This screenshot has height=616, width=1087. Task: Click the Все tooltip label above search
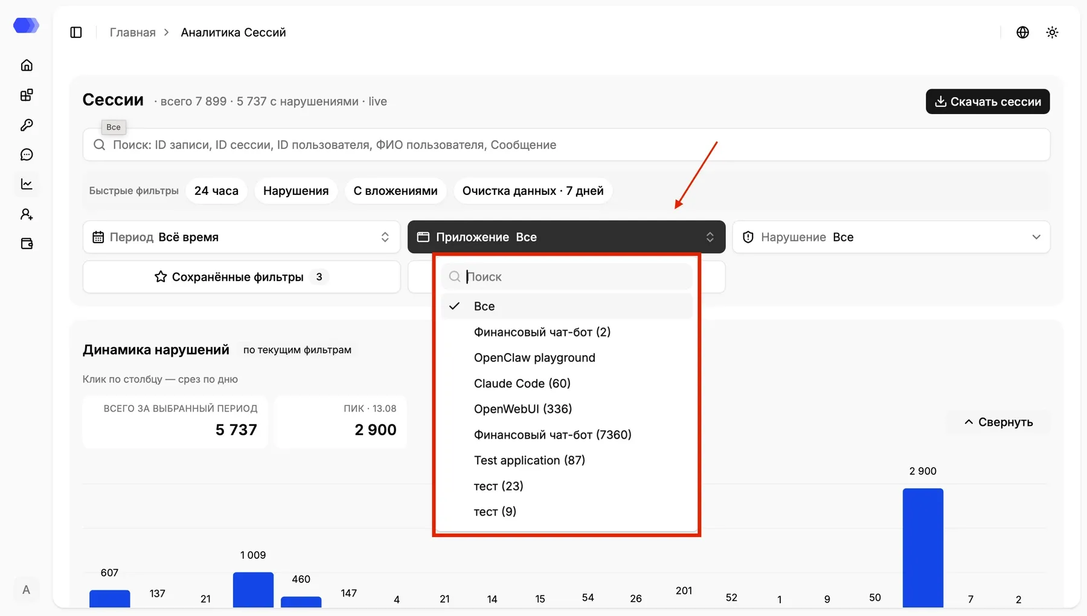pos(114,127)
